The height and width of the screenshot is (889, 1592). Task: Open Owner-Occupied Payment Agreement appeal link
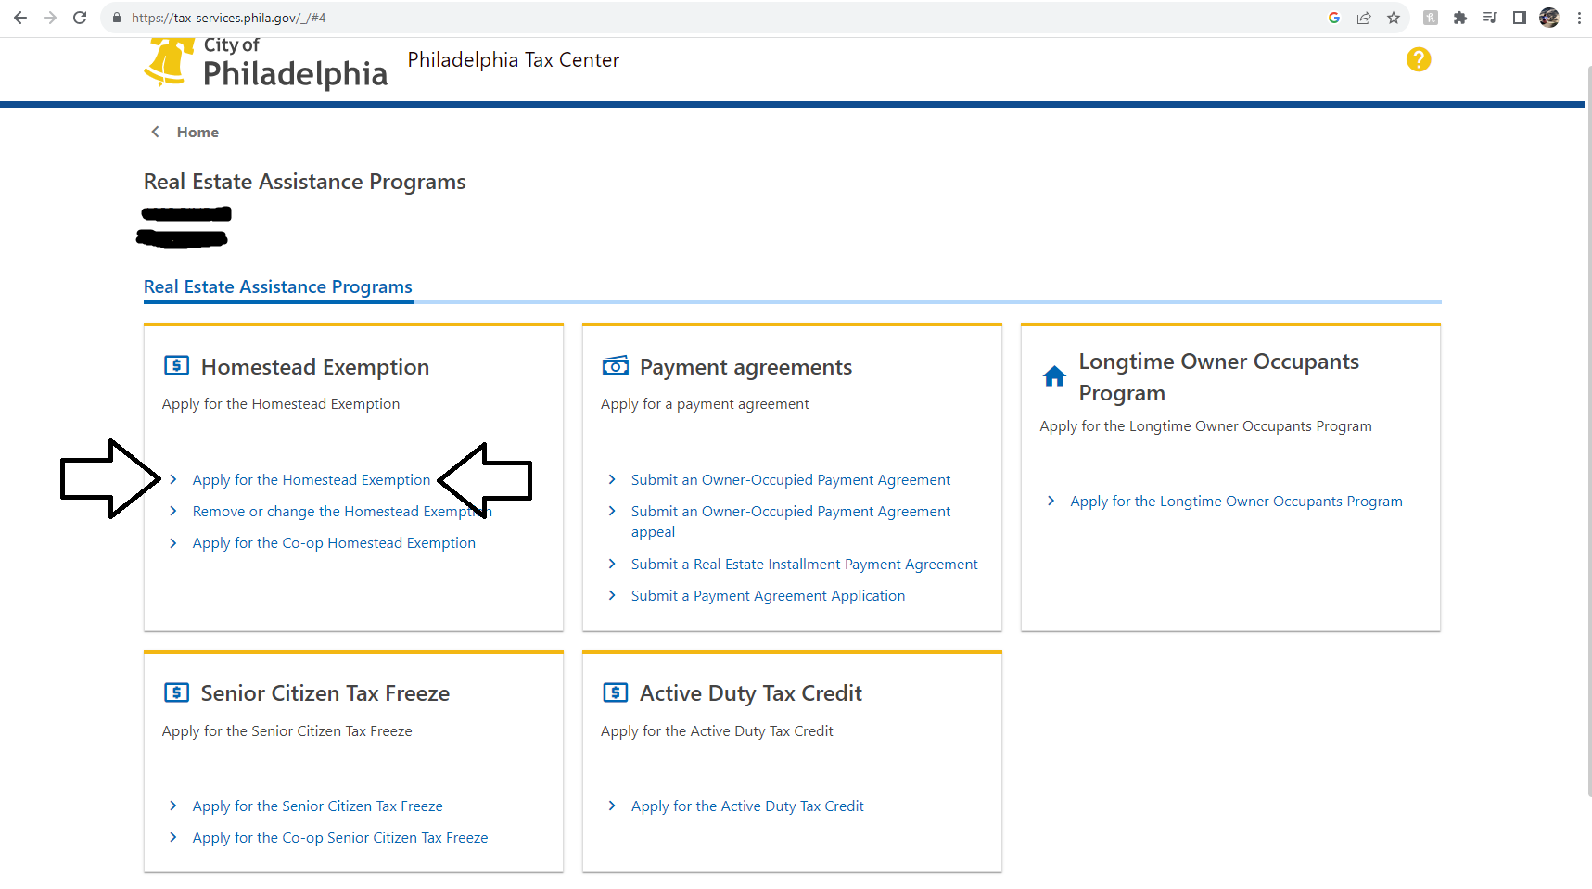click(x=791, y=522)
